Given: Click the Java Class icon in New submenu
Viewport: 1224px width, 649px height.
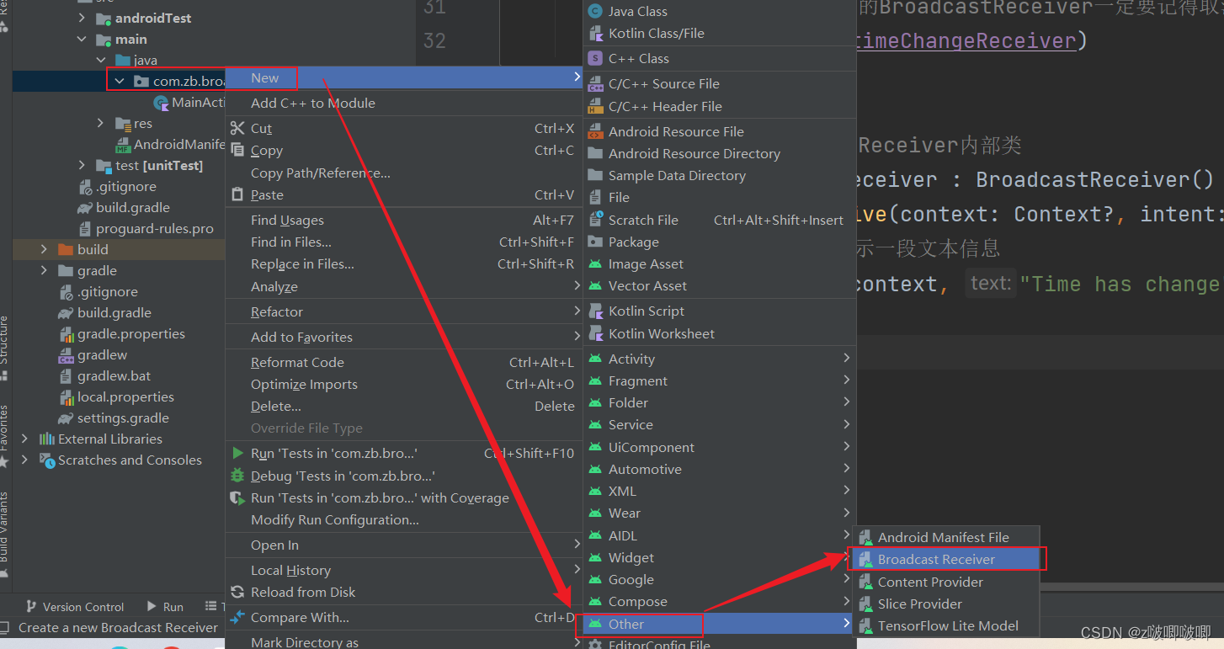Looking at the screenshot, I should [x=595, y=11].
